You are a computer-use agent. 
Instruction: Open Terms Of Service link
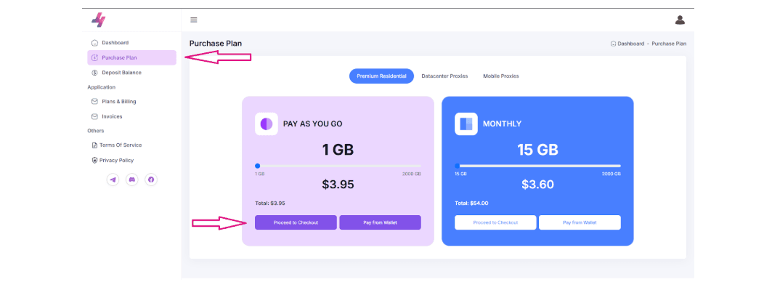121,145
